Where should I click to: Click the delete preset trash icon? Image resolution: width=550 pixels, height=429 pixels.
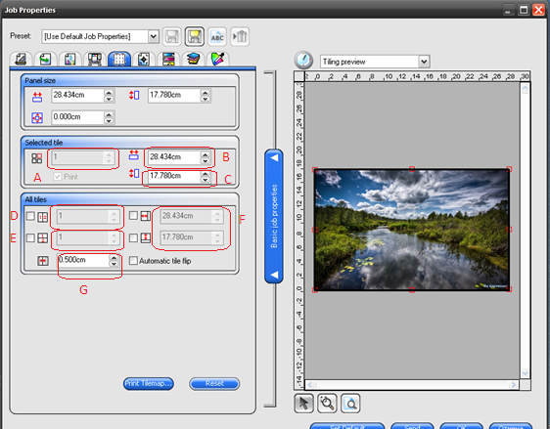point(240,36)
